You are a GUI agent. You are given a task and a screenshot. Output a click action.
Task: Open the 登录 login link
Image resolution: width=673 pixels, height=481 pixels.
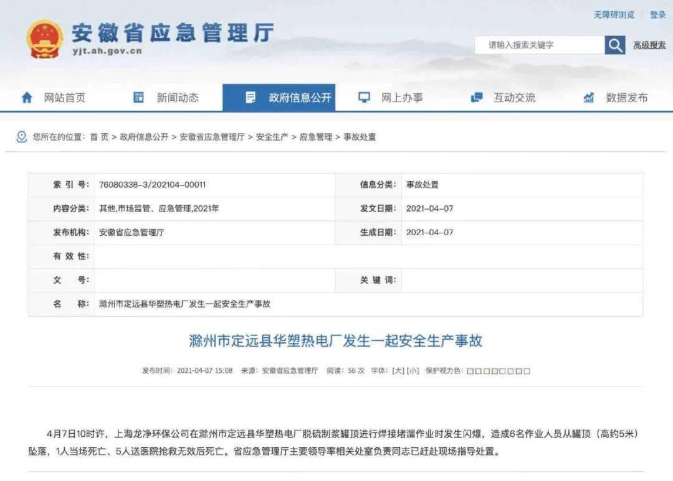pyautogui.click(x=658, y=14)
